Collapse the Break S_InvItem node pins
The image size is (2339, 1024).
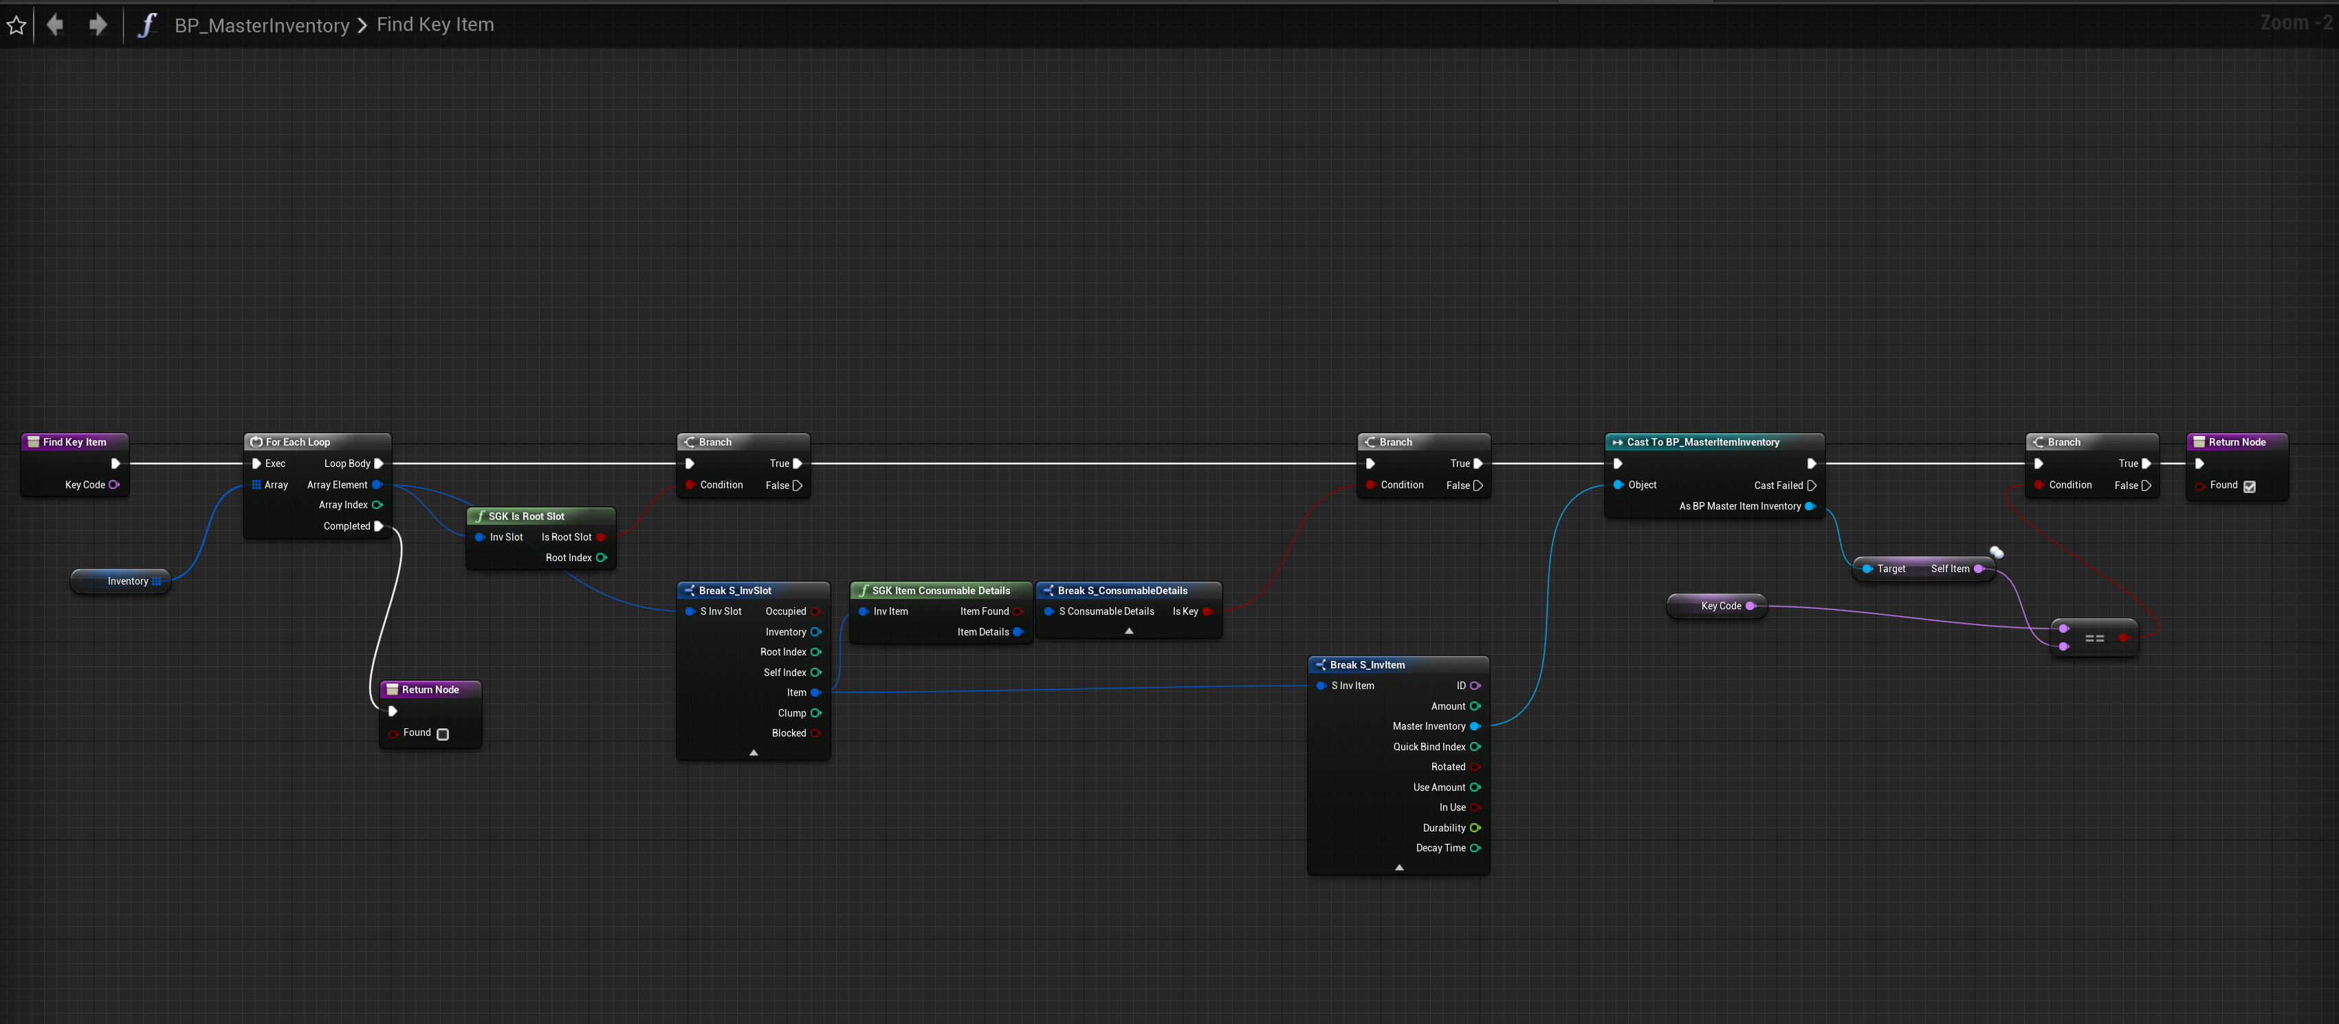click(x=1398, y=868)
